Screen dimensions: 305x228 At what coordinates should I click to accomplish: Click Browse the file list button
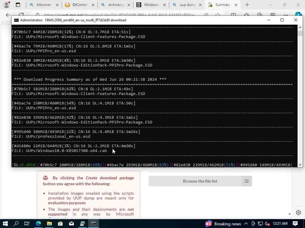(x=200, y=181)
